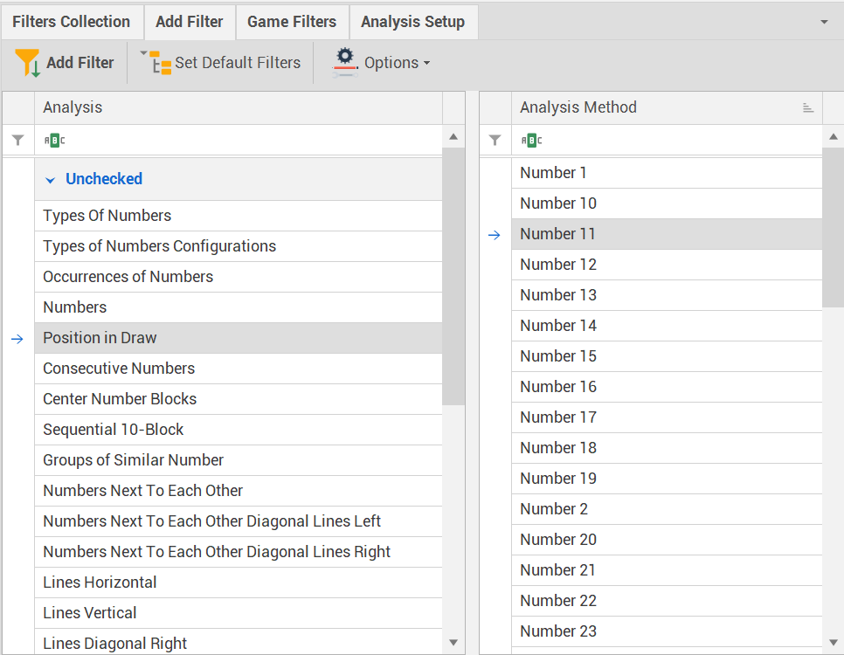Click the Add Filter funnel icon
The image size is (844, 655).
coord(28,63)
